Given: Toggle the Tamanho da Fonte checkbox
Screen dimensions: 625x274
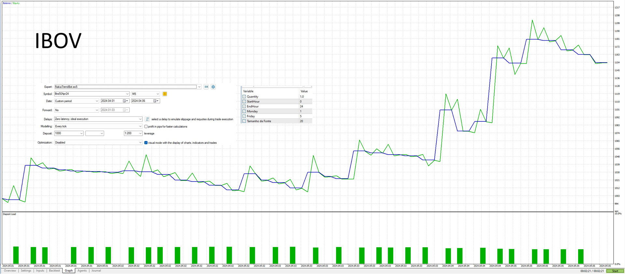Looking at the screenshot, I should [244, 121].
